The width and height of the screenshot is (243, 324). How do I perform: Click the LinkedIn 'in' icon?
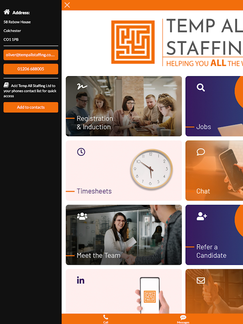81,280
